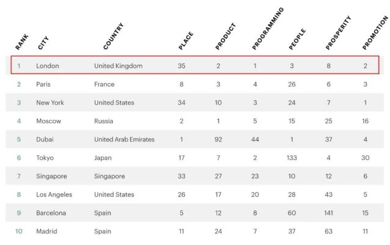Select the Madrid city name
390x245 pixels.
pos(46,232)
